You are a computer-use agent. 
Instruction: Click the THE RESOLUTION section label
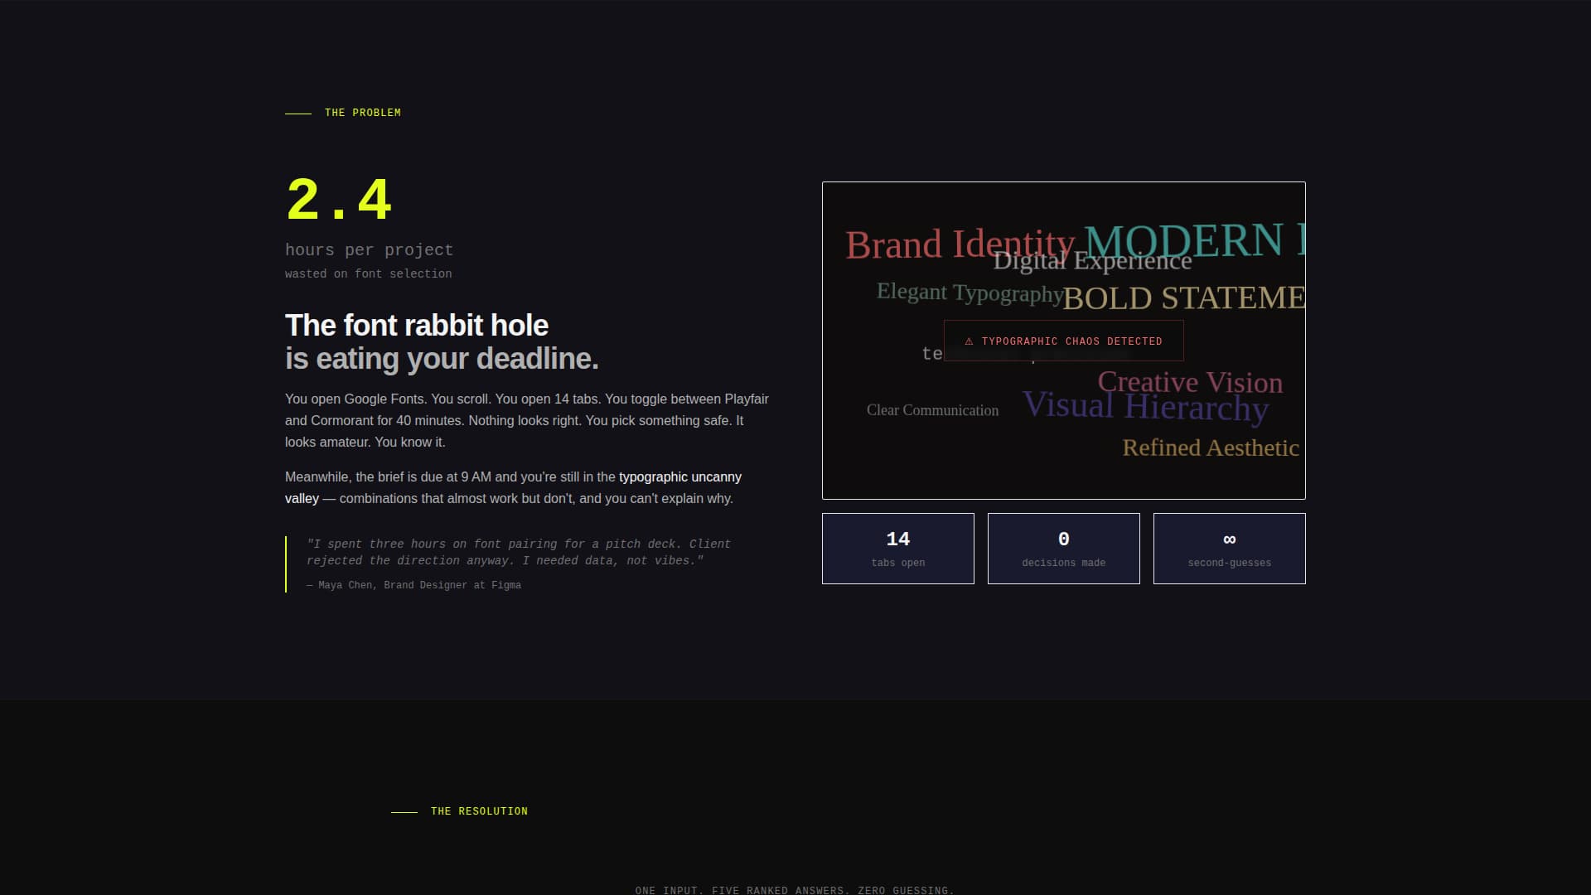click(x=479, y=811)
